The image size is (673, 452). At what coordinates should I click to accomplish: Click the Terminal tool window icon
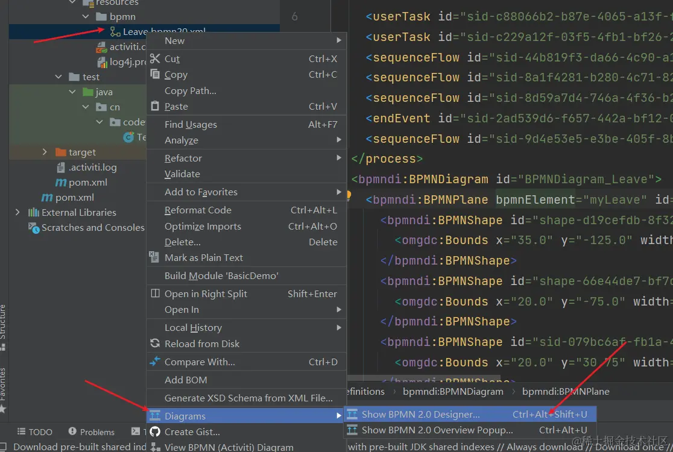pos(136,432)
